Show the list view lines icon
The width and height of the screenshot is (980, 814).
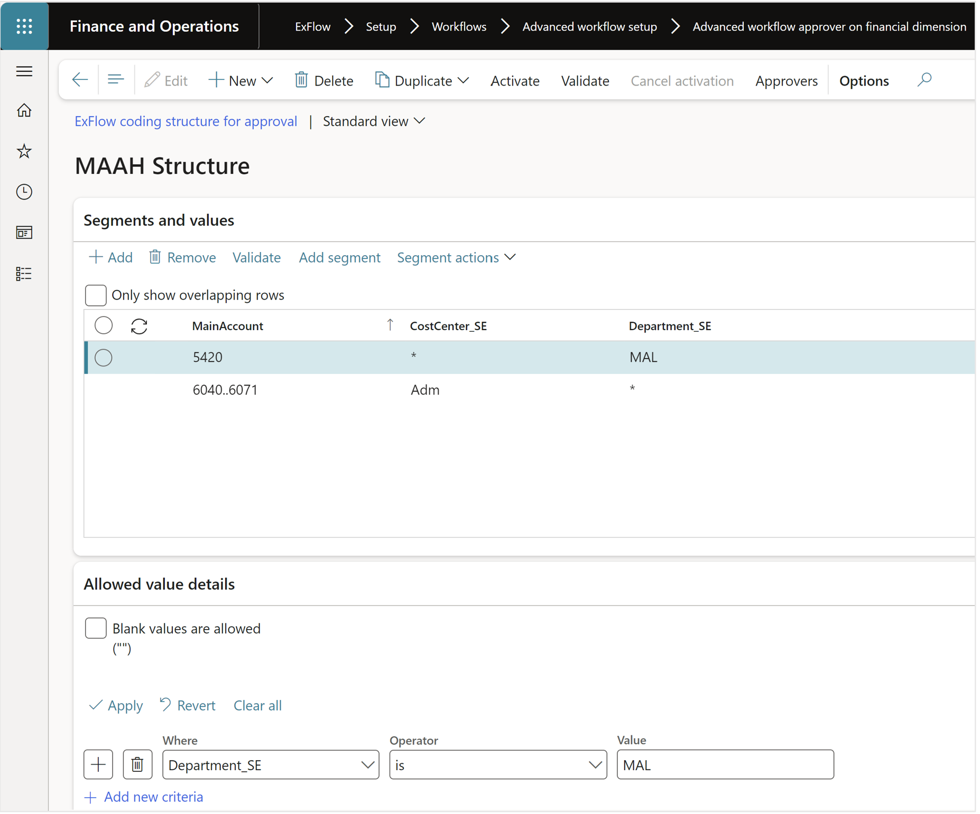[116, 80]
